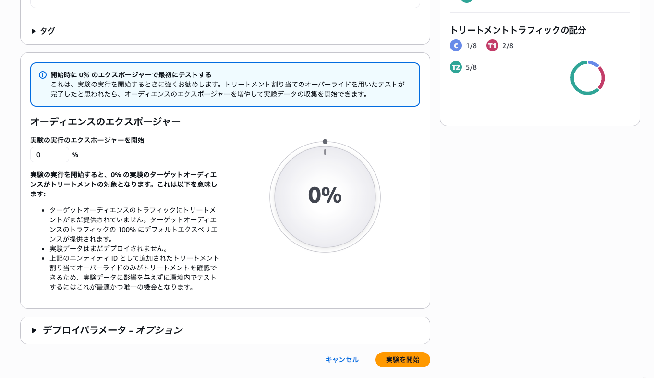Click the traffic allocation donut chart
Screen dimensions: 654x378
coord(587,78)
